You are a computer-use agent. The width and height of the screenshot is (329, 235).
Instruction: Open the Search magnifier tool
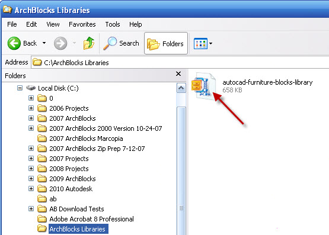point(121,43)
